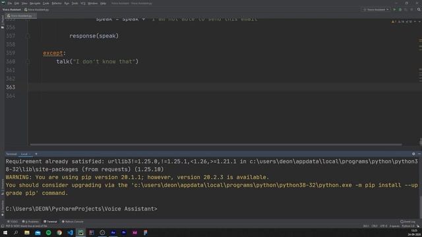Open Chrome from the taskbar
Screen dimensions: 422x237
pyautogui.click(x=59, y=232)
